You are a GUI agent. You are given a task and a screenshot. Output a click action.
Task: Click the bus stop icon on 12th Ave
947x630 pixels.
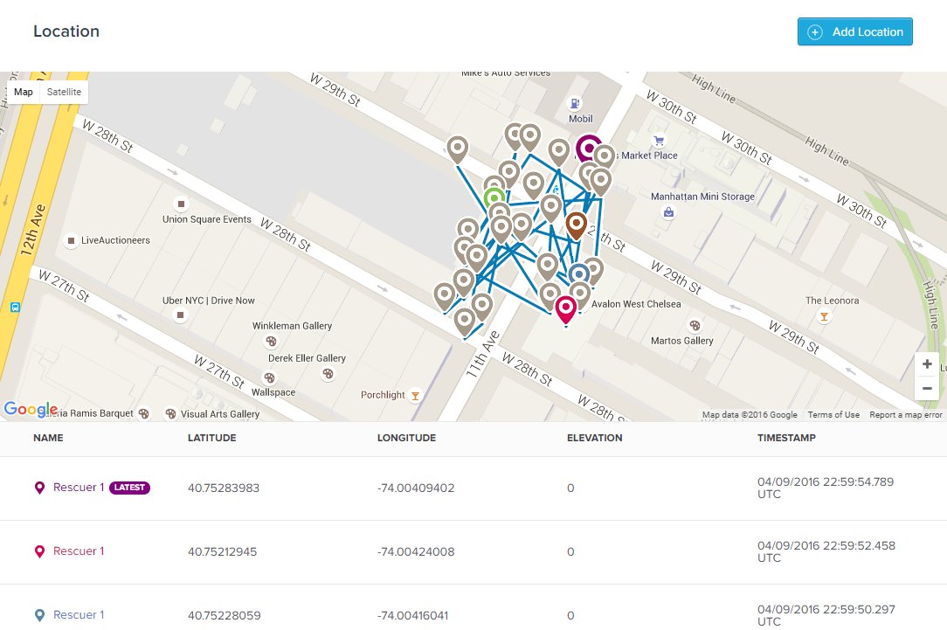click(x=15, y=307)
